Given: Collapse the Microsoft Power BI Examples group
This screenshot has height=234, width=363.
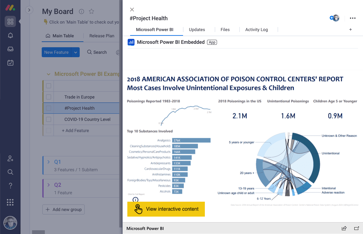Looking at the screenshot, I should pos(48,74).
